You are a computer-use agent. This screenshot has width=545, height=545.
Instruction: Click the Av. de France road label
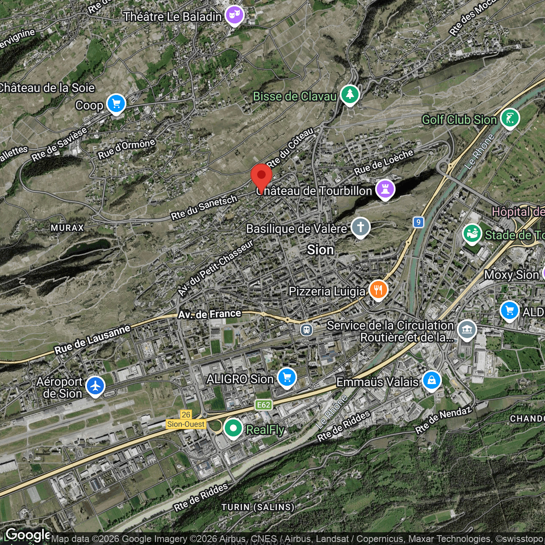(209, 314)
